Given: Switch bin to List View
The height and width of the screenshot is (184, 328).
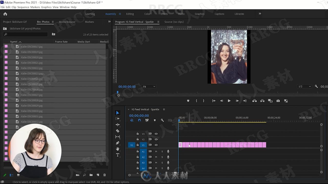Looking at the screenshot, I should [12, 175].
